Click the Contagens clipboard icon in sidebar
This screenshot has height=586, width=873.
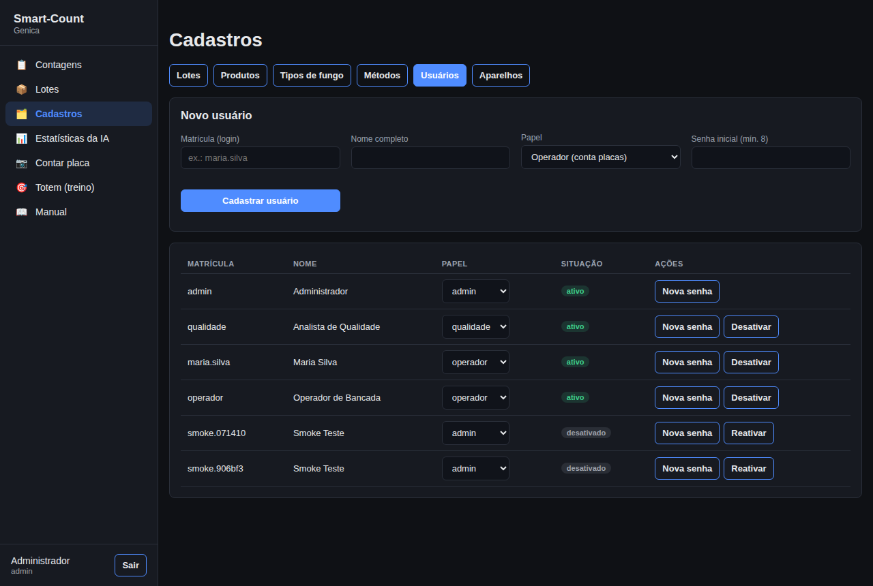pos(22,65)
